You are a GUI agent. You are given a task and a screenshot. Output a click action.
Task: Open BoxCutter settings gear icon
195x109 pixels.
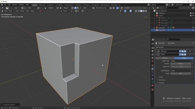[x=114, y=8]
